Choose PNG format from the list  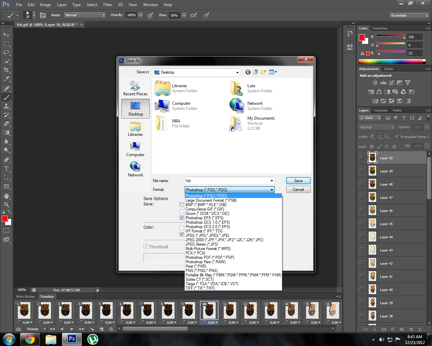[x=201, y=271]
